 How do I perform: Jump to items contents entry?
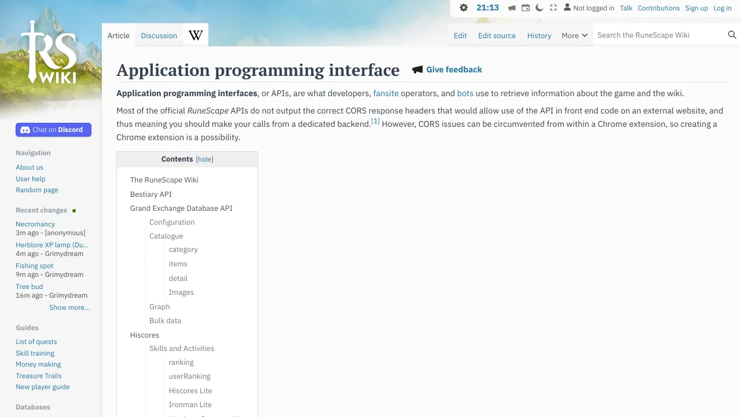click(x=178, y=264)
